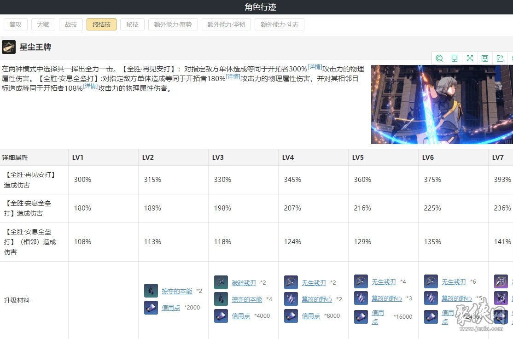Click the 信用点 icon beside *2000

[x=151, y=308]
